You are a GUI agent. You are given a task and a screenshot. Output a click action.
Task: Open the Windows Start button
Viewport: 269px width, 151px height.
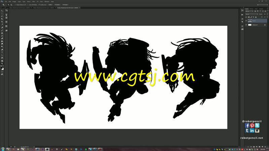3,149
